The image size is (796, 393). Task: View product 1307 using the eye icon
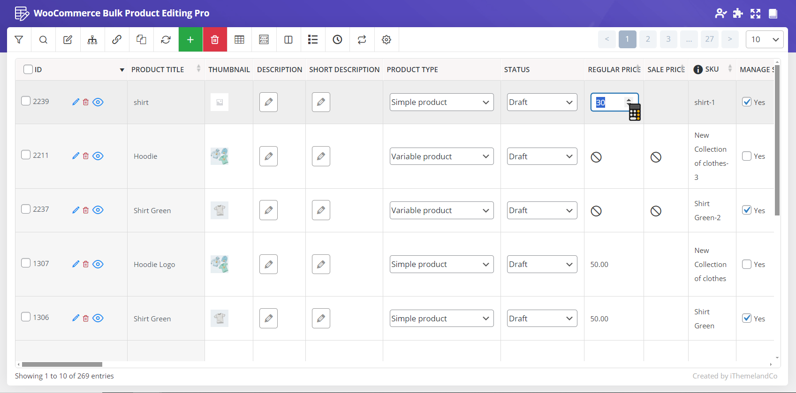[98, 264]
